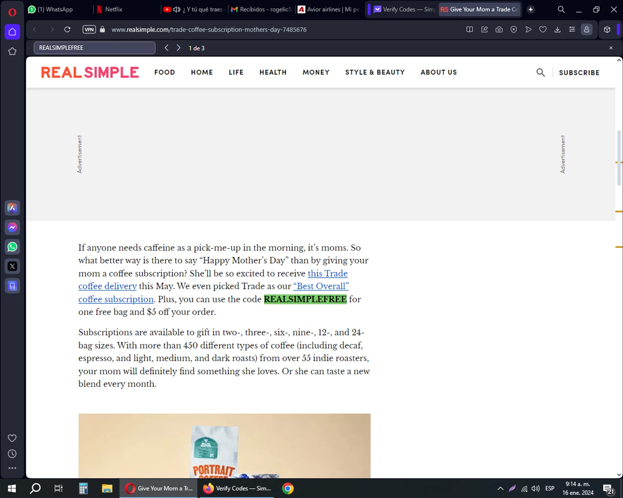
Task: Go to the next find match
Action: [179, 48]
